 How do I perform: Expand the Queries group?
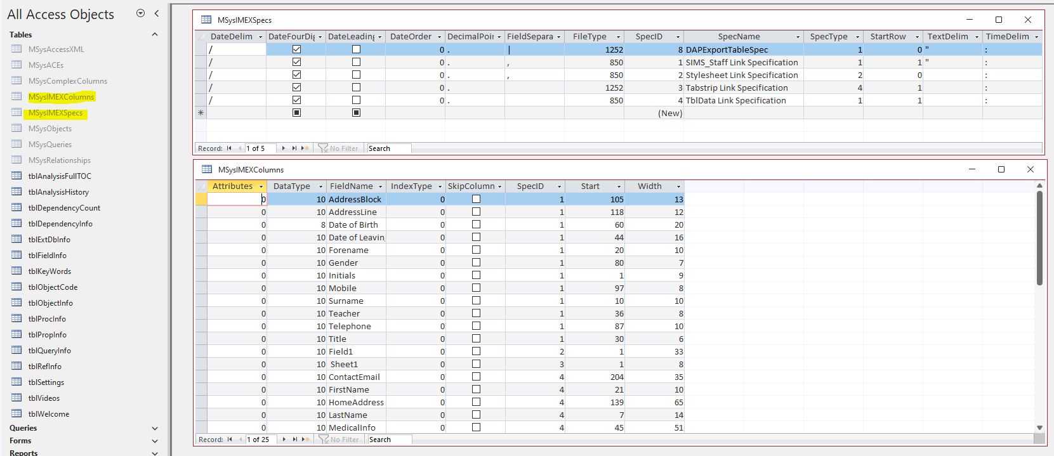coord(155,428)
